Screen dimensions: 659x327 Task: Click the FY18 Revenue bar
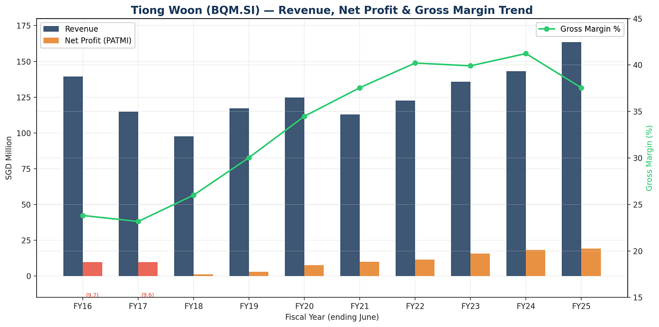point(184,206)
